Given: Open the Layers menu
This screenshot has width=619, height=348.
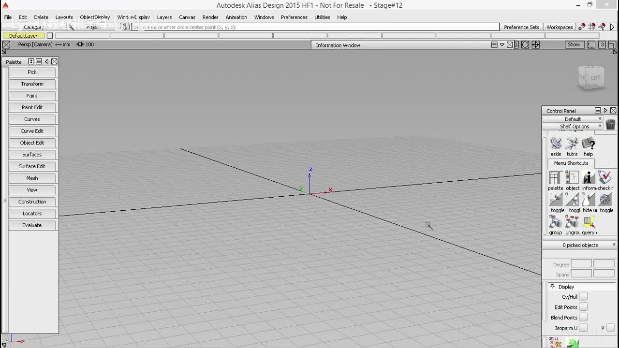Looking at the screenshot, I should click(x=164, y=17).
